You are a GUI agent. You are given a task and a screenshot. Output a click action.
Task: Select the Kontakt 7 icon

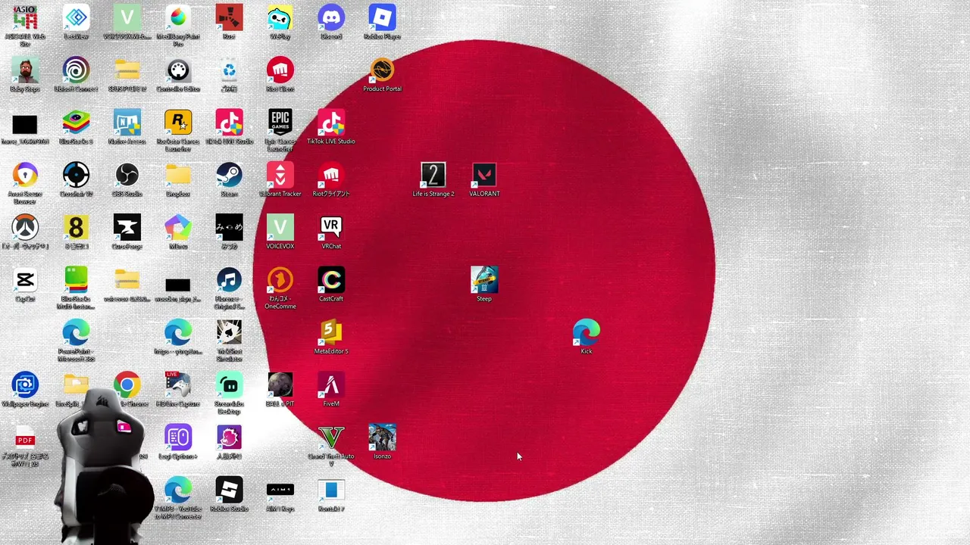[331, 490]
